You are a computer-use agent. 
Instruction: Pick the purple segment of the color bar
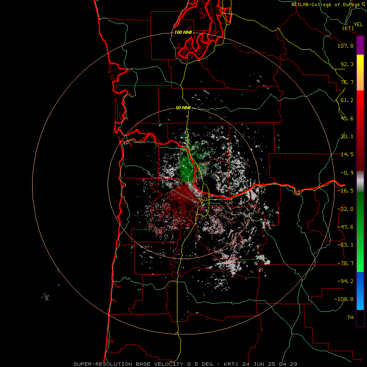point(360,46)
